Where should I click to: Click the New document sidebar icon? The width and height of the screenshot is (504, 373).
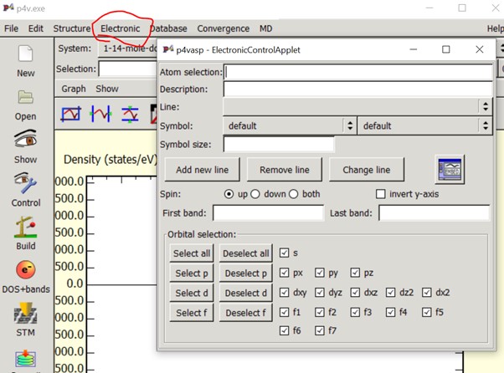[x=25, y=54]
